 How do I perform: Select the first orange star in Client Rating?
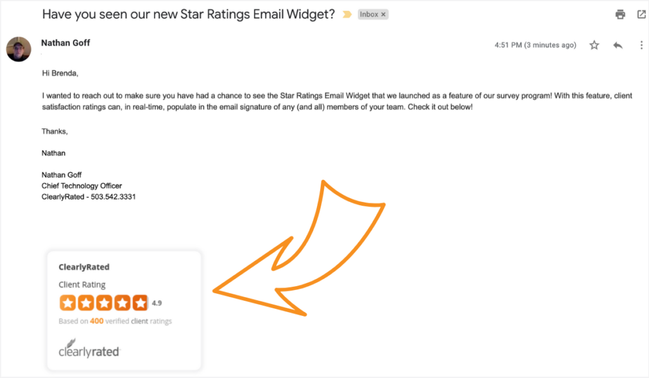[67, 303]
